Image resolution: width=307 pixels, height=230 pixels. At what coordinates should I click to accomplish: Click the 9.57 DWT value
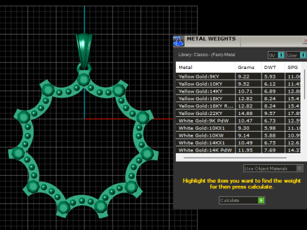click(270, 113)
